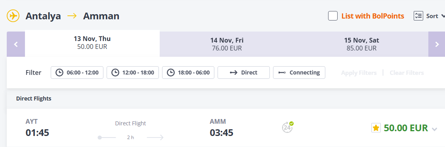Click the Clear Filters link

coord(407,73)
